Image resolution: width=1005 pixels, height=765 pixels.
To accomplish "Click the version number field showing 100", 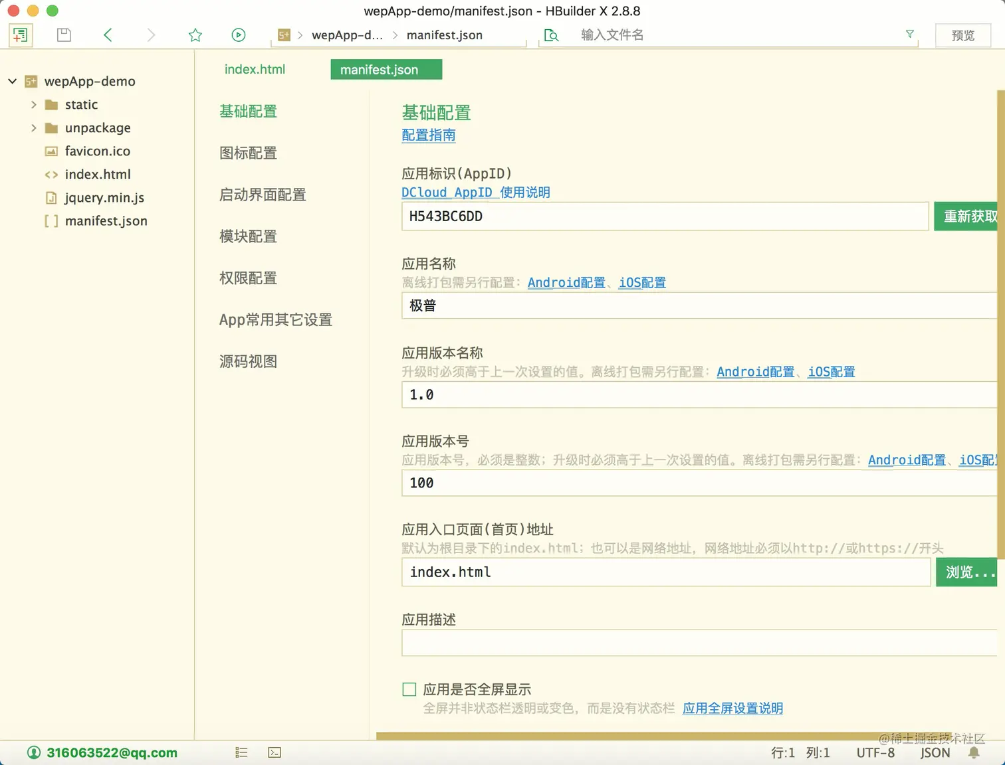I will click(699, 483).
